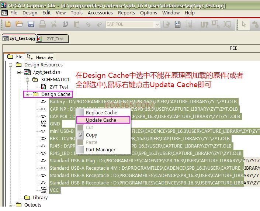This screenshot has width=260, height=211.
Task: Collapse the .\zyt_test.dsn tree node
Action: pos(19,72)
